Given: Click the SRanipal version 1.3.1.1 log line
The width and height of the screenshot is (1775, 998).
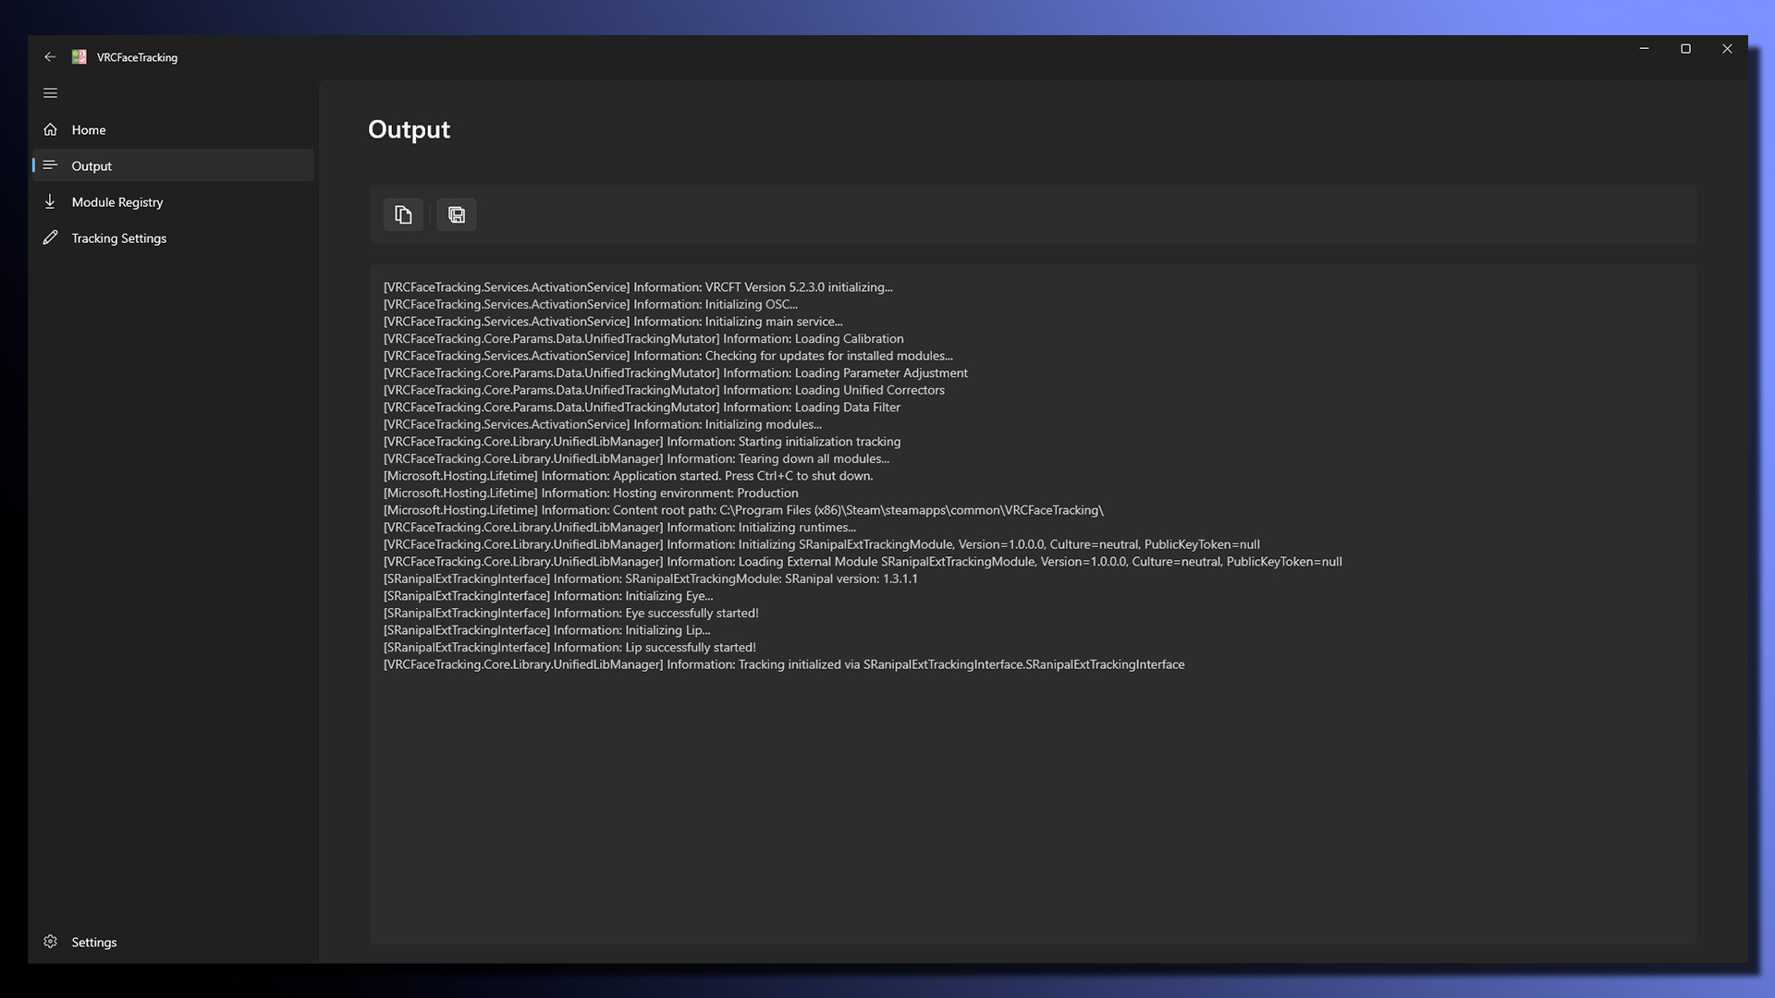Looking at the screenshot, I should tap(650, 578).
